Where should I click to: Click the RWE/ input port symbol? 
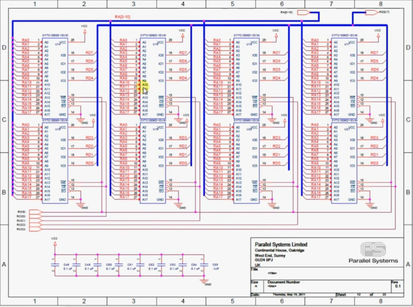point(36,212)
